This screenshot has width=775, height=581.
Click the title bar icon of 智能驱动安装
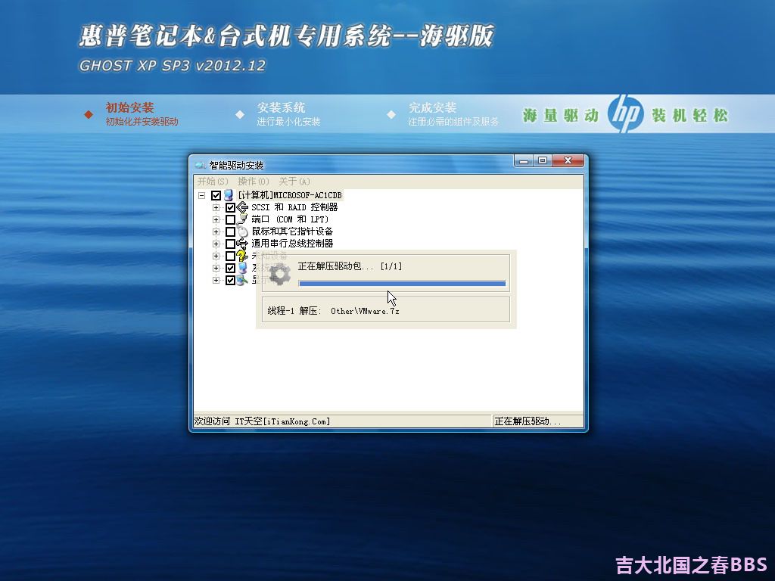[200, 165]
